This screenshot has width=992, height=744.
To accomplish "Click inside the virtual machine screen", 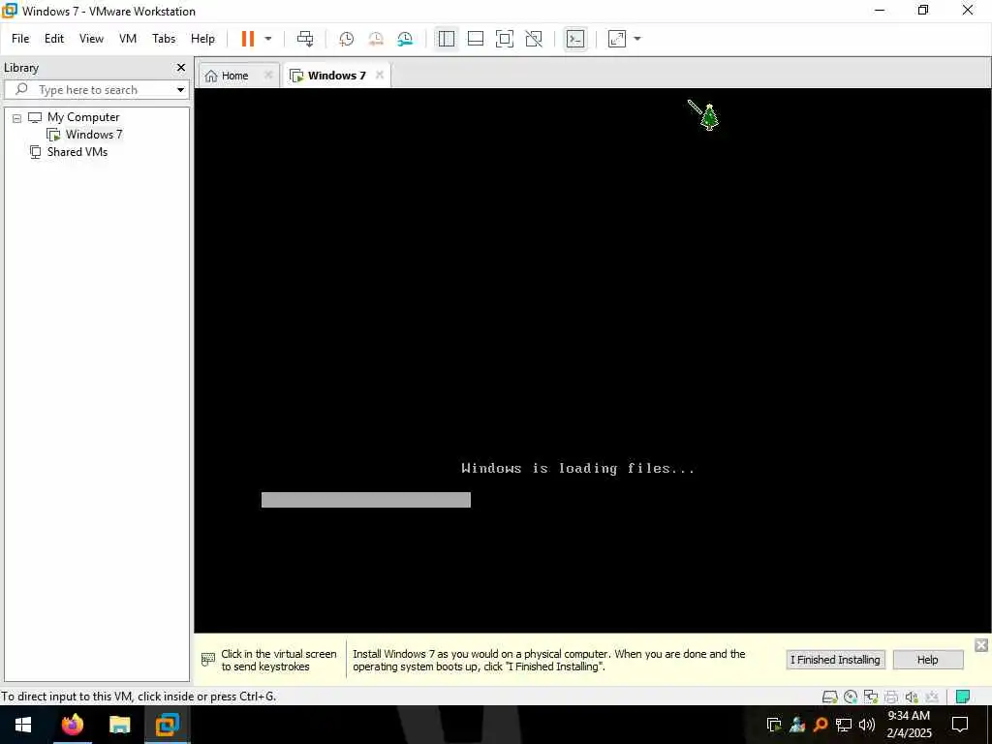I will (592, 360).
